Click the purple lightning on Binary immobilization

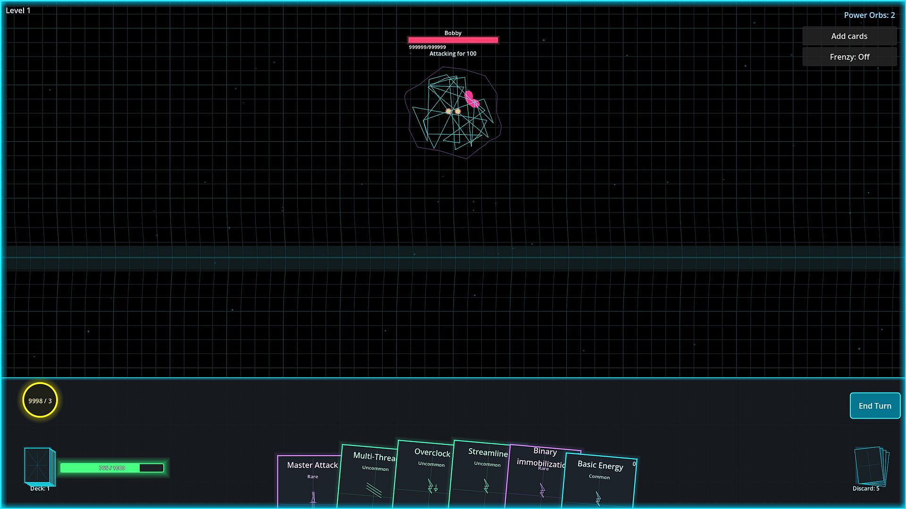[542, 491]
